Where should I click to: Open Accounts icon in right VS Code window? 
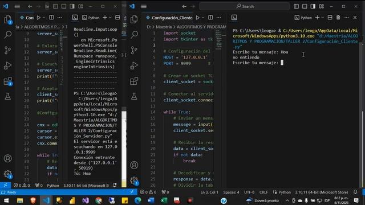pos(134,165)
